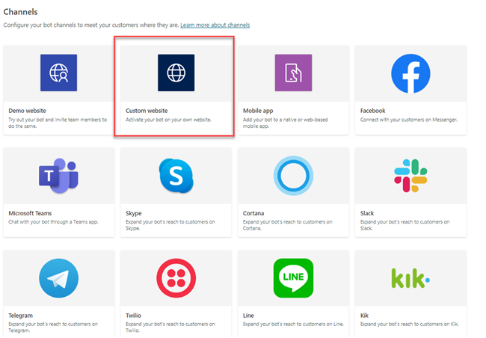Click the Skype card's 'Expand your bot's reach' description
486x338 pixels.
pyautogui.click(x=170, y=225)
